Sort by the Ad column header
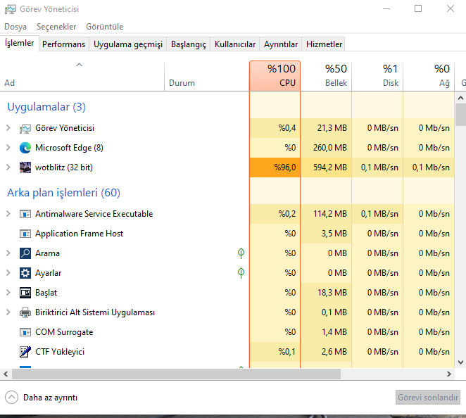The height and width of the screenshot is (418, 466). 82,76
